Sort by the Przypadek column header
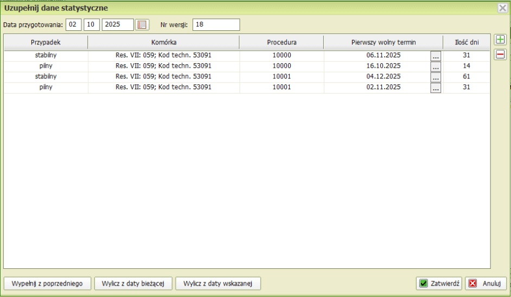This screenshot has width=511, height=297. pos(46,42)
